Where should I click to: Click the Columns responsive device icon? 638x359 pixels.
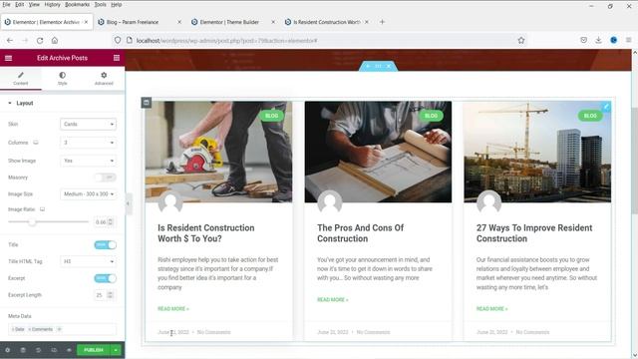pos(36,143)
